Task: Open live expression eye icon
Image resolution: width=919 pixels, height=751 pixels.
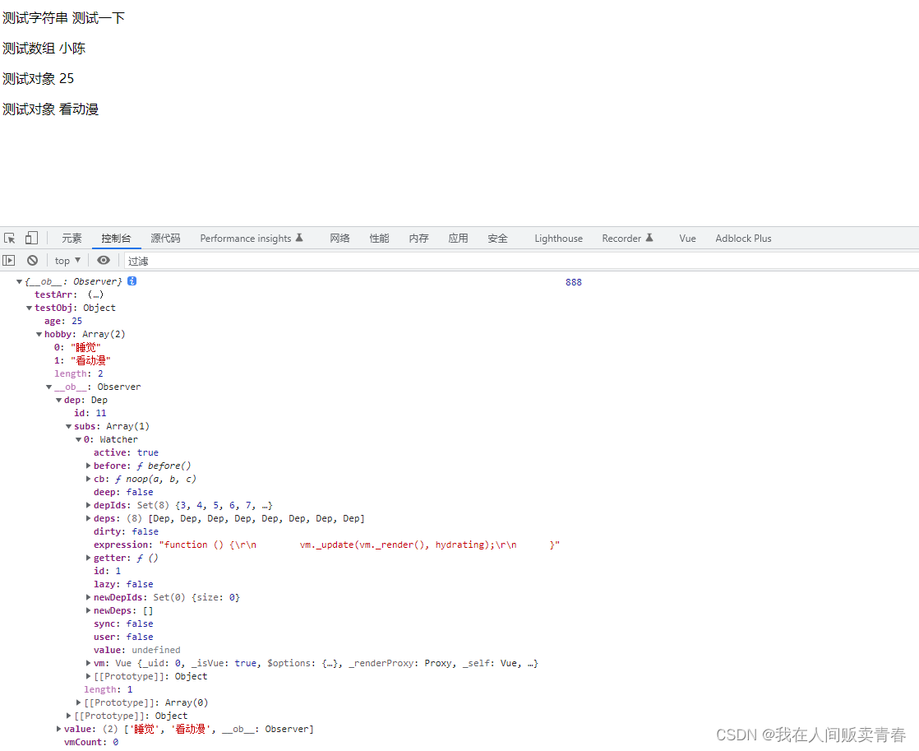Action: (x=104, y=260)
